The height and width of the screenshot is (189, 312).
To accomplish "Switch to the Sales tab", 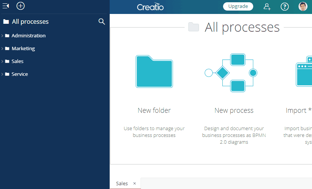I will (x=122, y=183).
